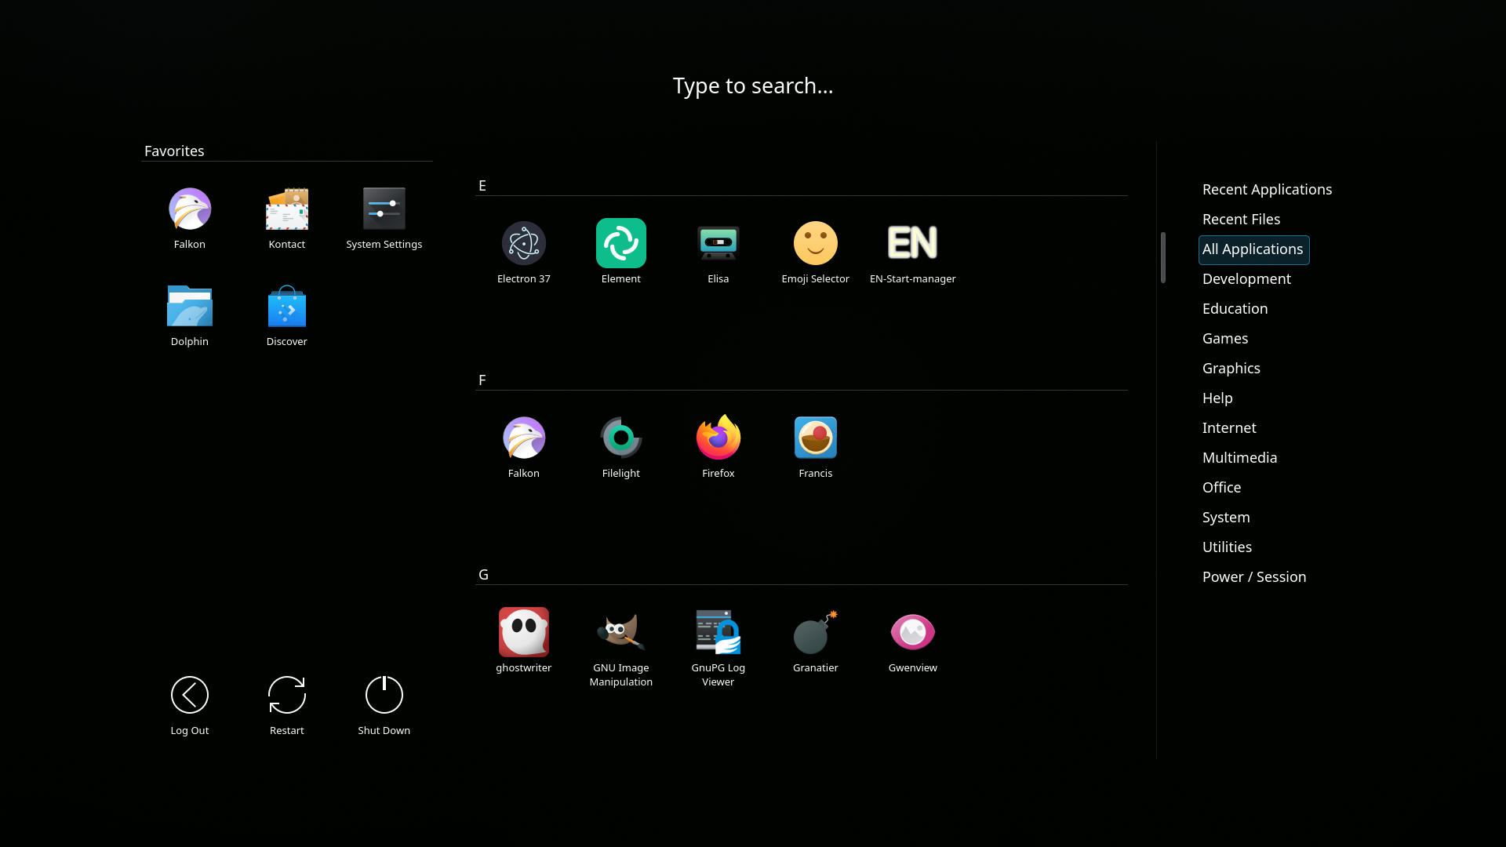This screenshot has width=1506, height=847.
Task: Launch the Dolphin file manager
Action: tap(189, 315)
